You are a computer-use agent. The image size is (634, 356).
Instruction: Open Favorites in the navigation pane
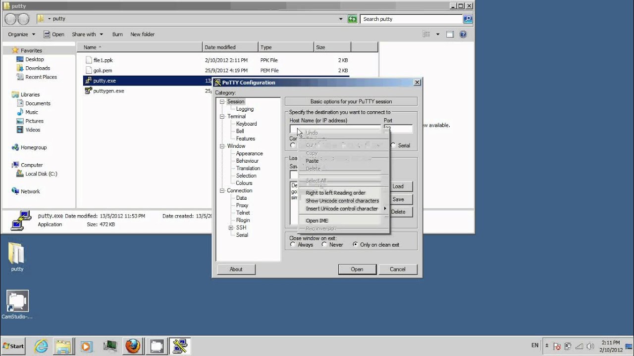(x=31, y=50)
